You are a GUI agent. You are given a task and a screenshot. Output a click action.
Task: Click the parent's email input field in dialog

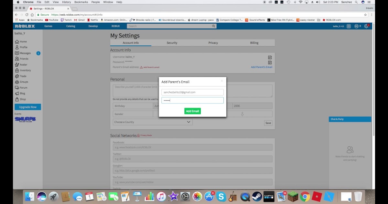(192, 92)
